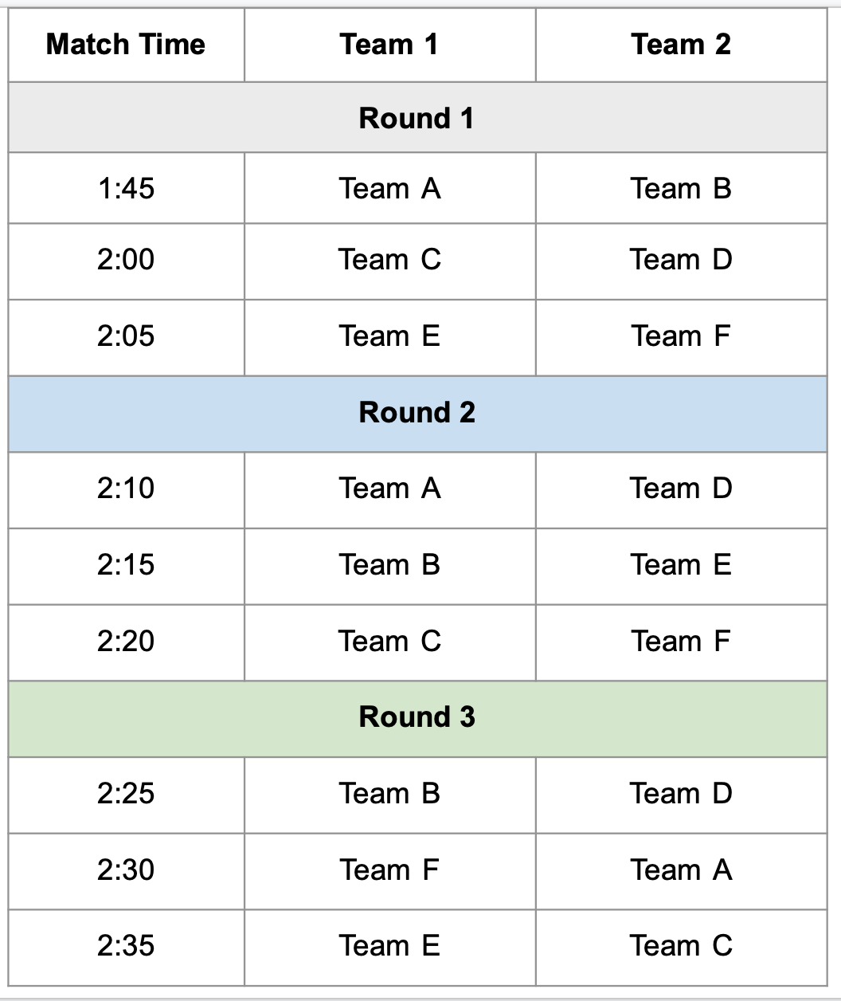Select the Team 1 column header
The width and height of the screenshot is (841, 1001).
(389, 45)
